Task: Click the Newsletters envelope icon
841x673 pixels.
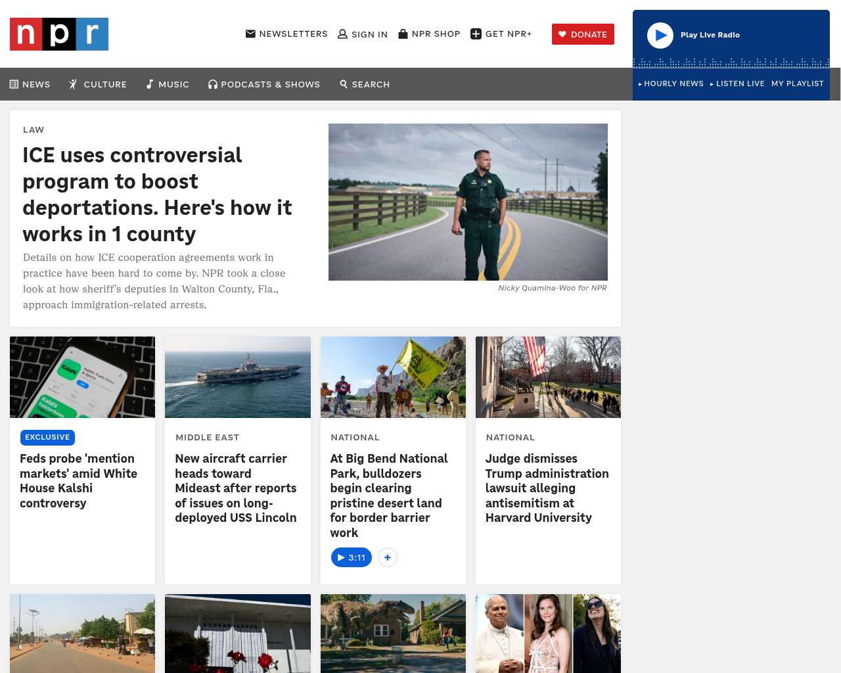Action: (250, 34)
